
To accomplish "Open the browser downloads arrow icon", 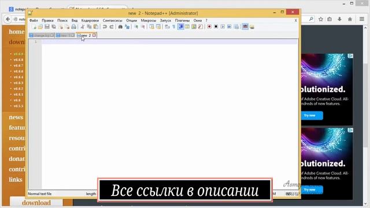I will point(339,19).
